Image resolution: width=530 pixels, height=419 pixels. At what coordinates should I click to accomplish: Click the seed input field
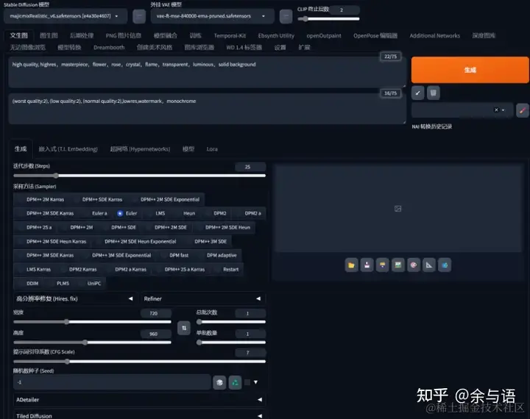112,382
